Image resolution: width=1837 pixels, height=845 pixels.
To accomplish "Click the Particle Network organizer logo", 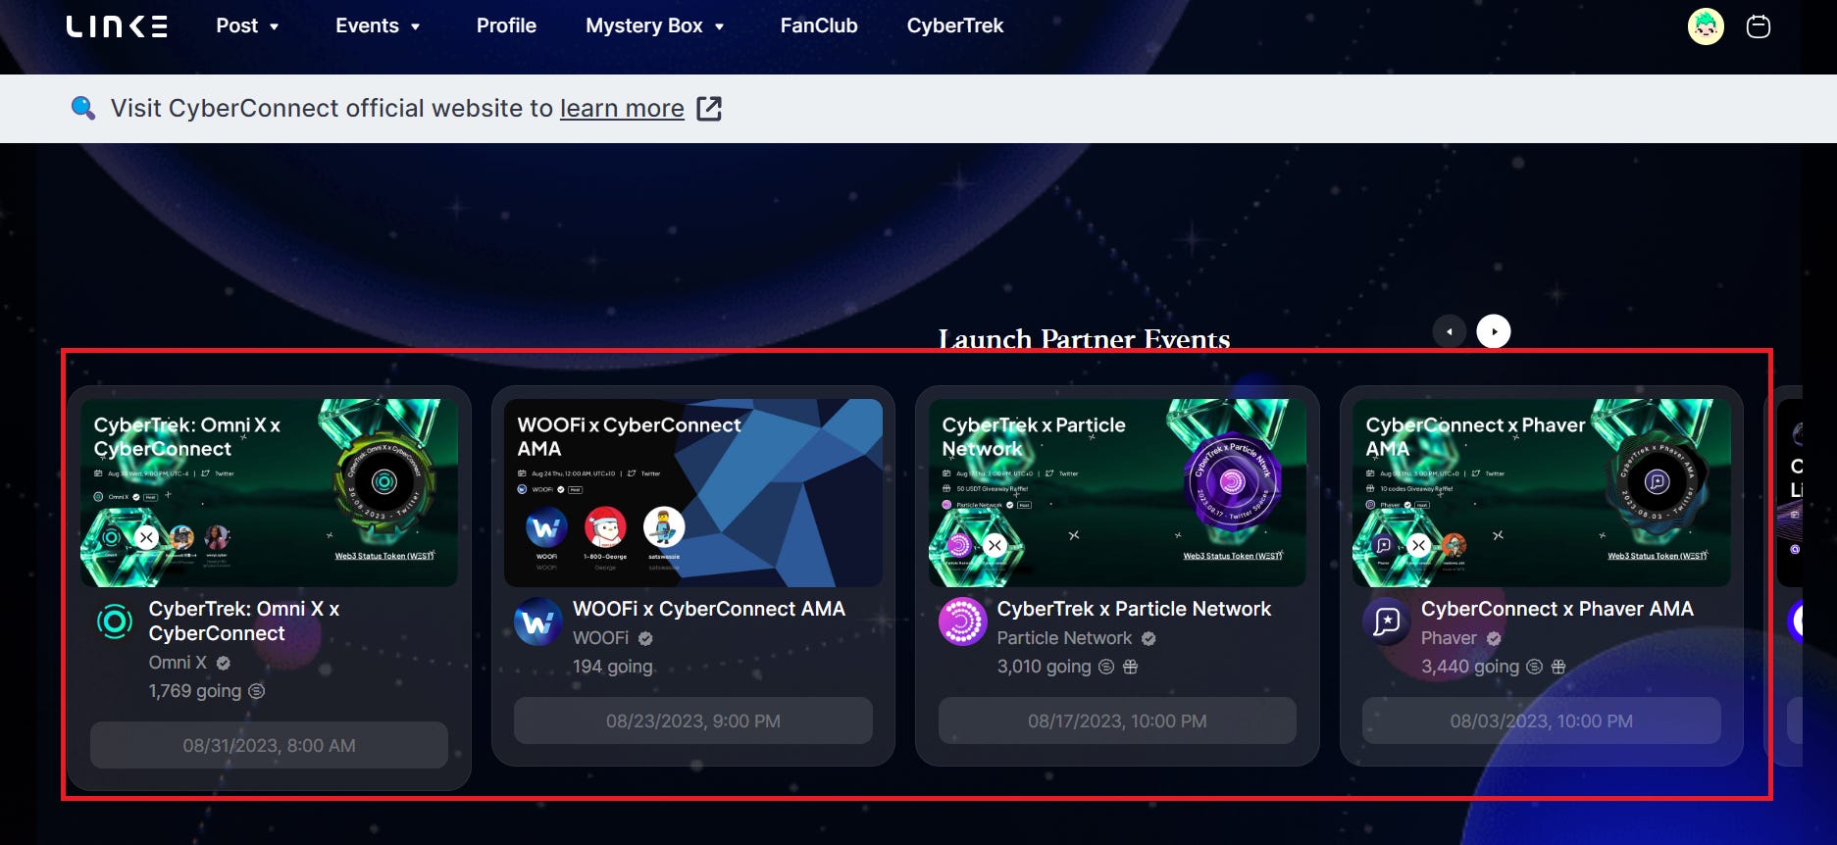I will pyautogui.click(x=963, y=621).
